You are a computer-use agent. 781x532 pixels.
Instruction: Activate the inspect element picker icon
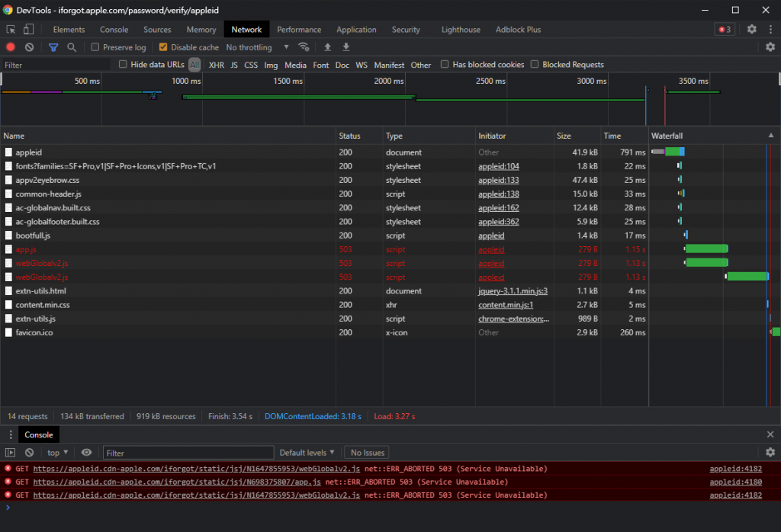[11, 30]
